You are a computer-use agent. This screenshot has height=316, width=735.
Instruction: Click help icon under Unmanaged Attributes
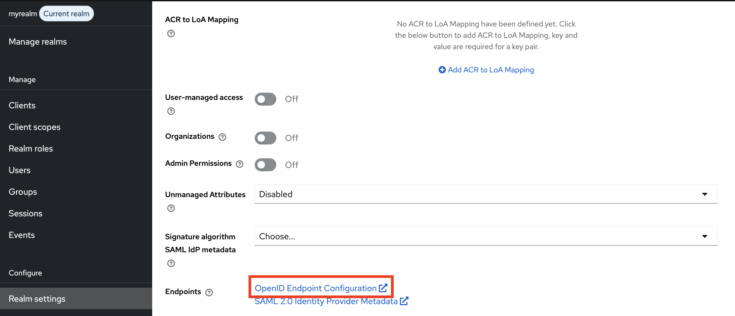coord(171,208)
